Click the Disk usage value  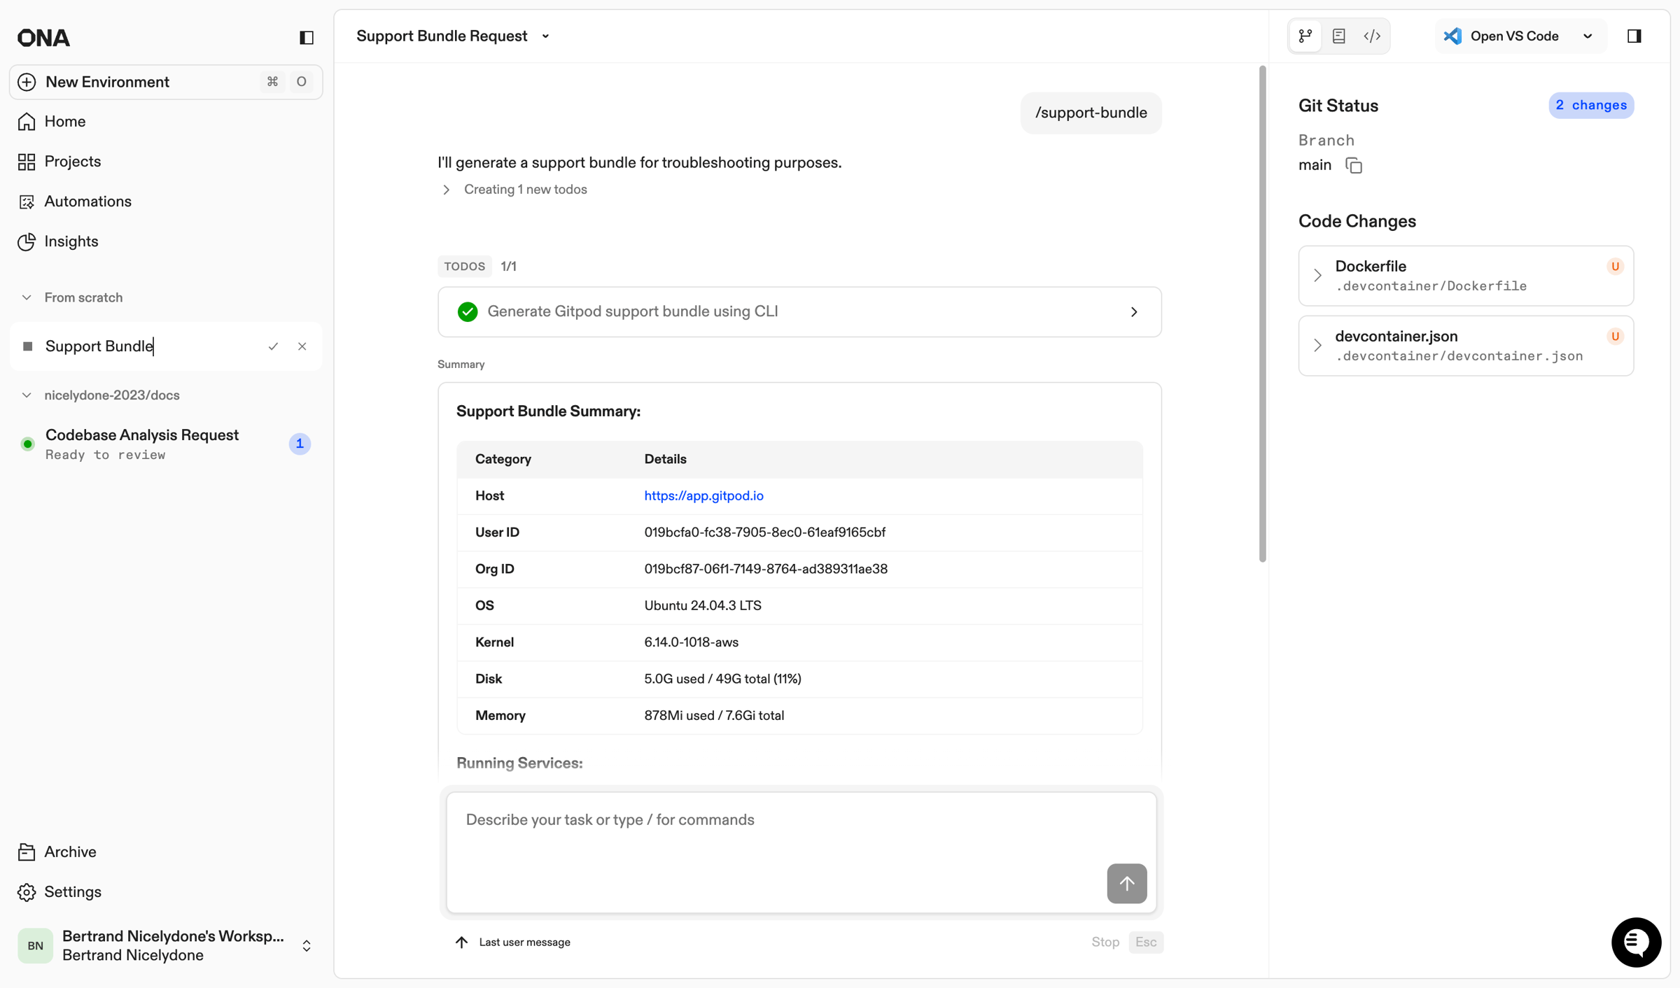(722, 679)
